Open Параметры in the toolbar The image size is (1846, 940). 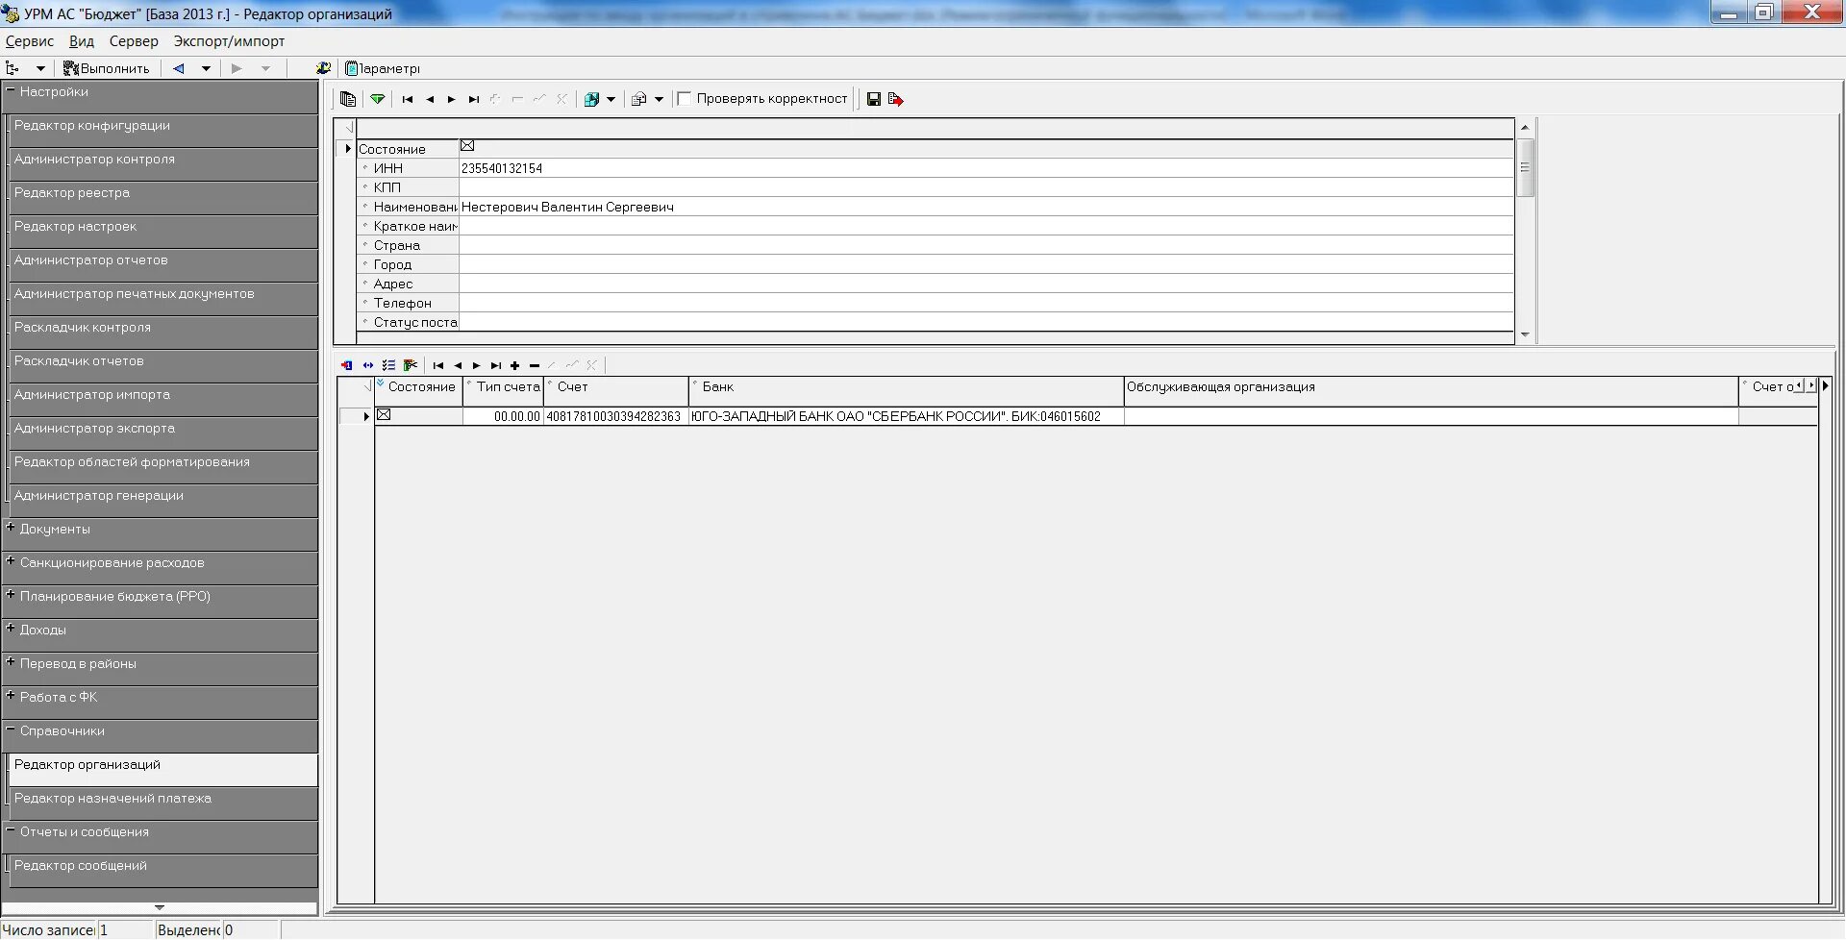pos(383,68)
